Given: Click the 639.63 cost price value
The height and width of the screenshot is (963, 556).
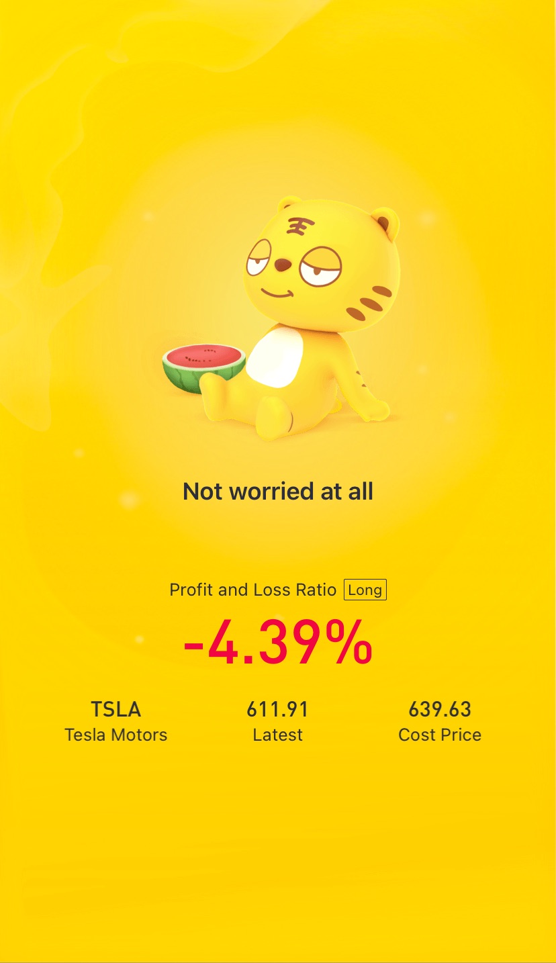Looking at the screenshot, I should pyautogui.click(x=440, y=709).
